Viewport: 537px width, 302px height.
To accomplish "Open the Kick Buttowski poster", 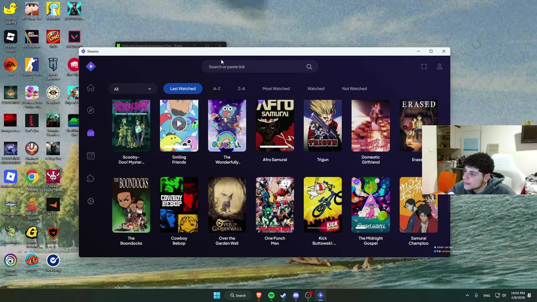I will 323,205.
